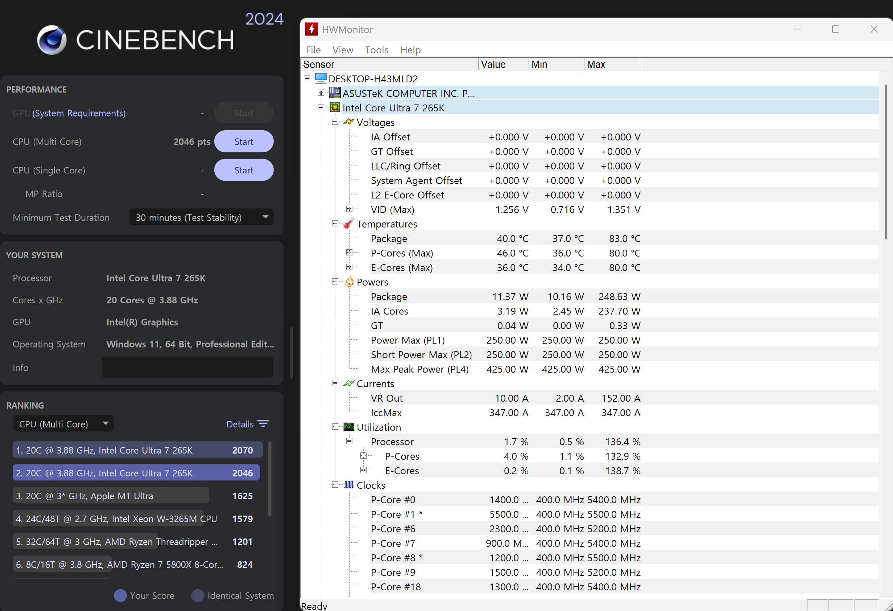The width and height of the screenshot is (893, 611).
Task: Expand the E-Cores utilization row
Action: tap(364, 470)
